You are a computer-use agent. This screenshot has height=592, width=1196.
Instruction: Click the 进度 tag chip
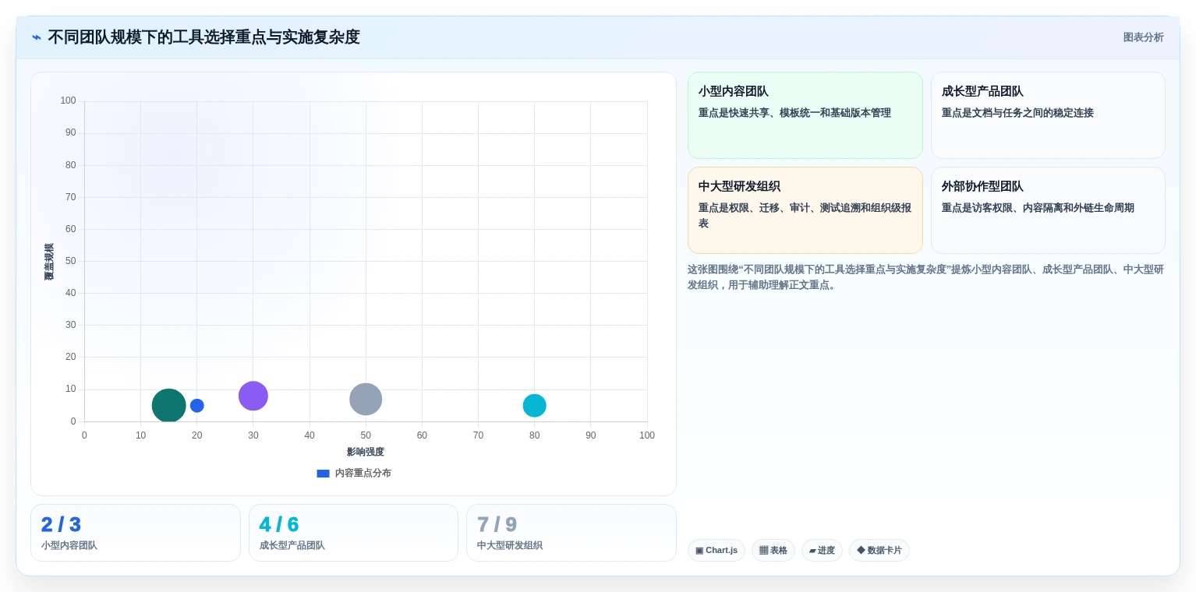coord(822,550)
